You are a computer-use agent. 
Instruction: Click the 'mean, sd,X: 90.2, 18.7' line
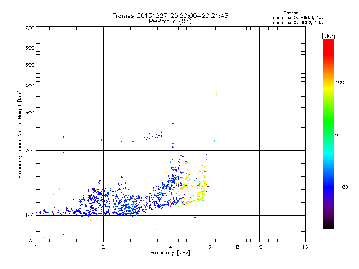(x=298, y=22)
